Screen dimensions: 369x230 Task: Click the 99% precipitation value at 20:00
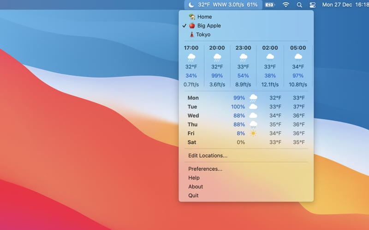click(217, 75)
